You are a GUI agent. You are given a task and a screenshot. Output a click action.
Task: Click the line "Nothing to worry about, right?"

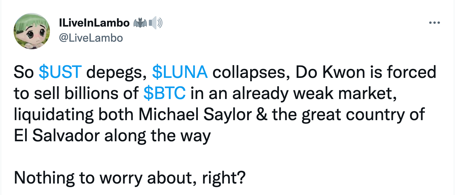129,178
